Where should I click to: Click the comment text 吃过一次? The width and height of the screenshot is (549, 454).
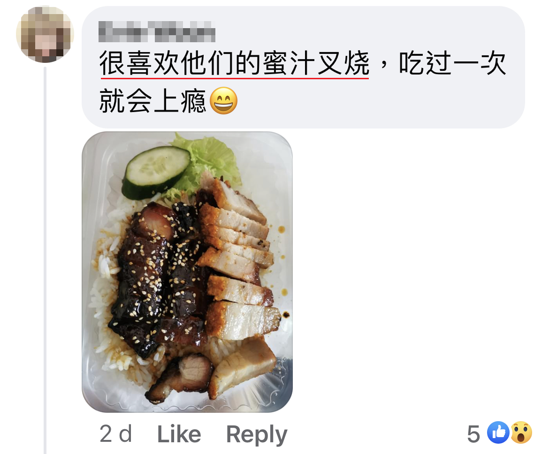pyautogui.click(x=452, y=64)
